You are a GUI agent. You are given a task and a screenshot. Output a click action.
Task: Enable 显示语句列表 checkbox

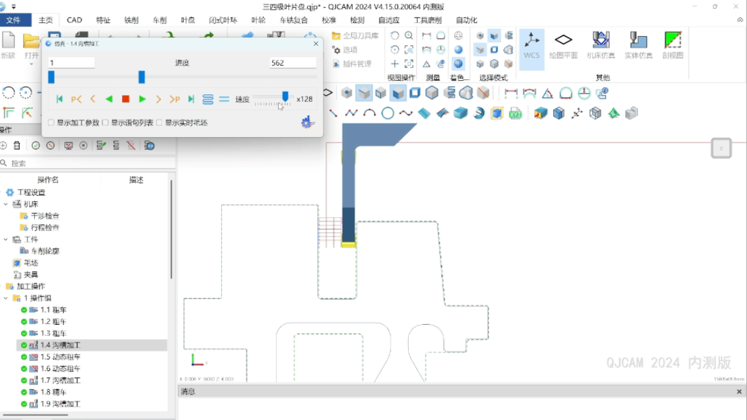[x=106, y=123]
